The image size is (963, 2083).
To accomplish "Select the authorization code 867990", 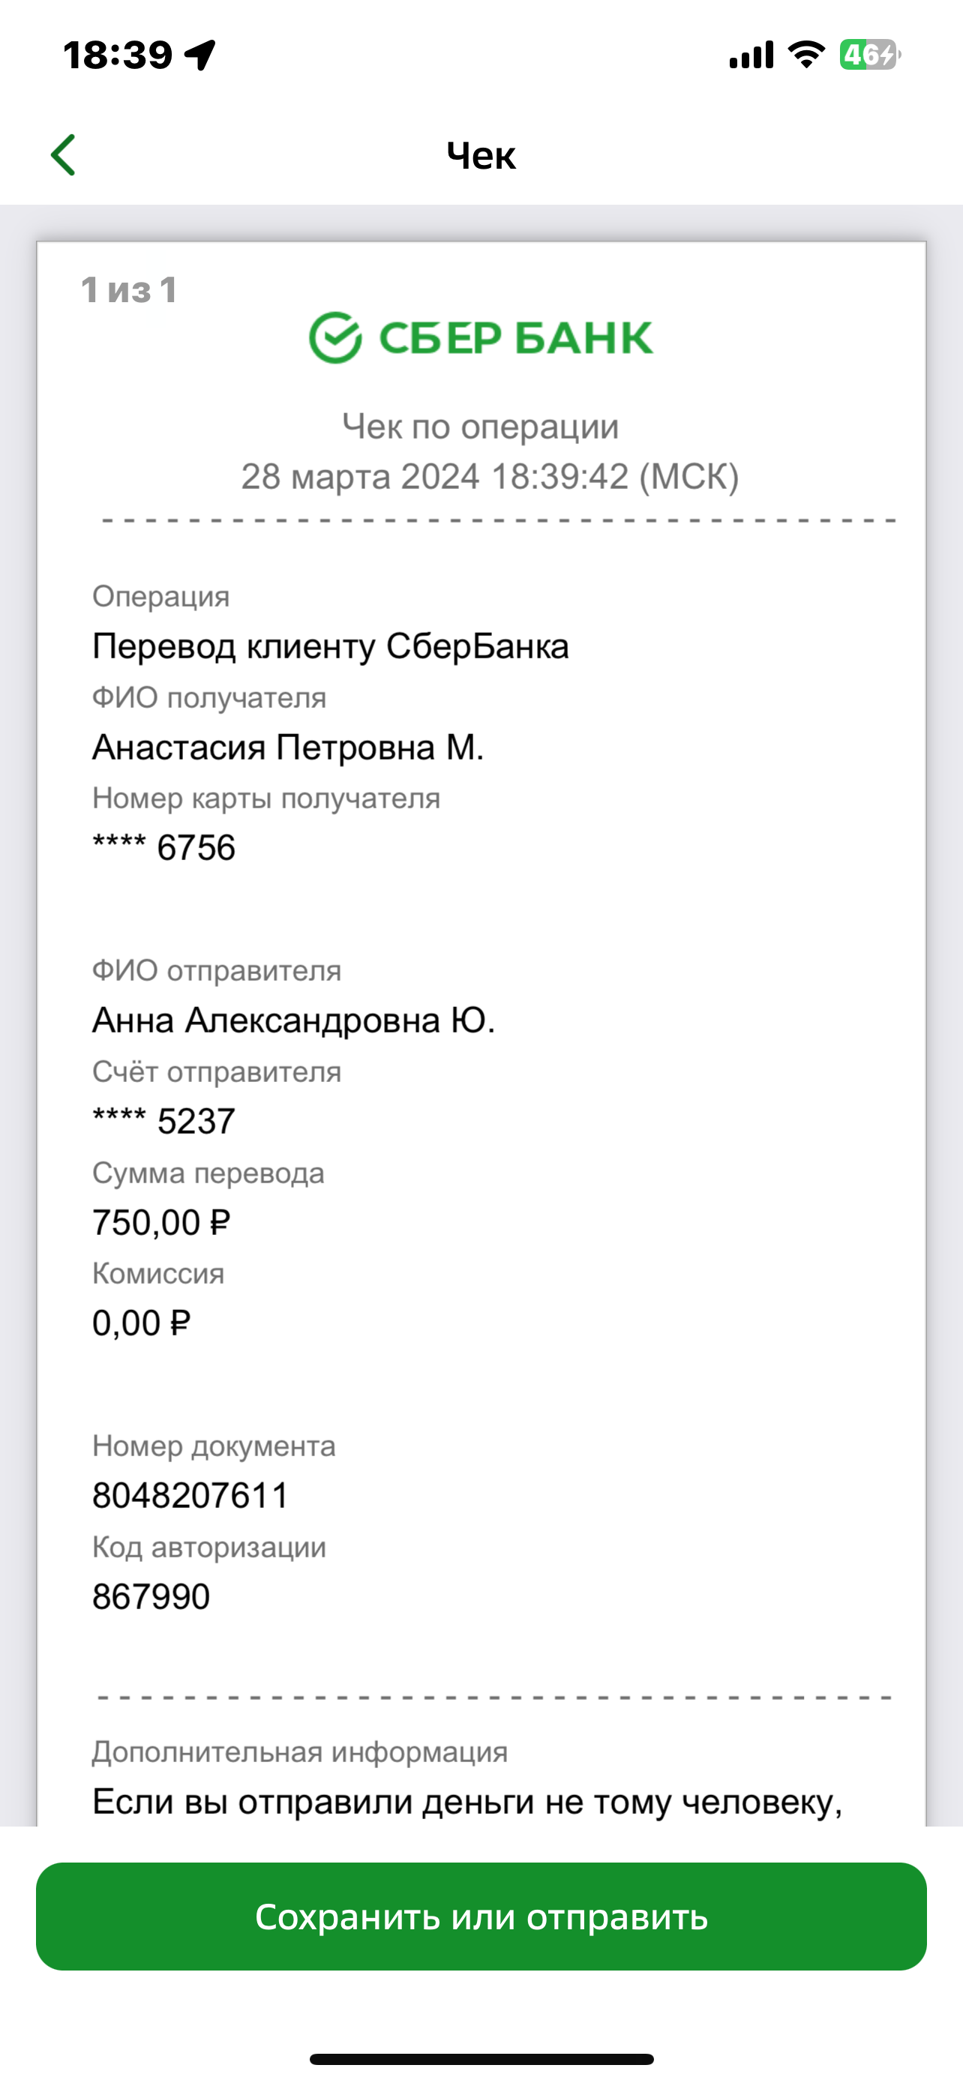I will (x=151, y=1596).
